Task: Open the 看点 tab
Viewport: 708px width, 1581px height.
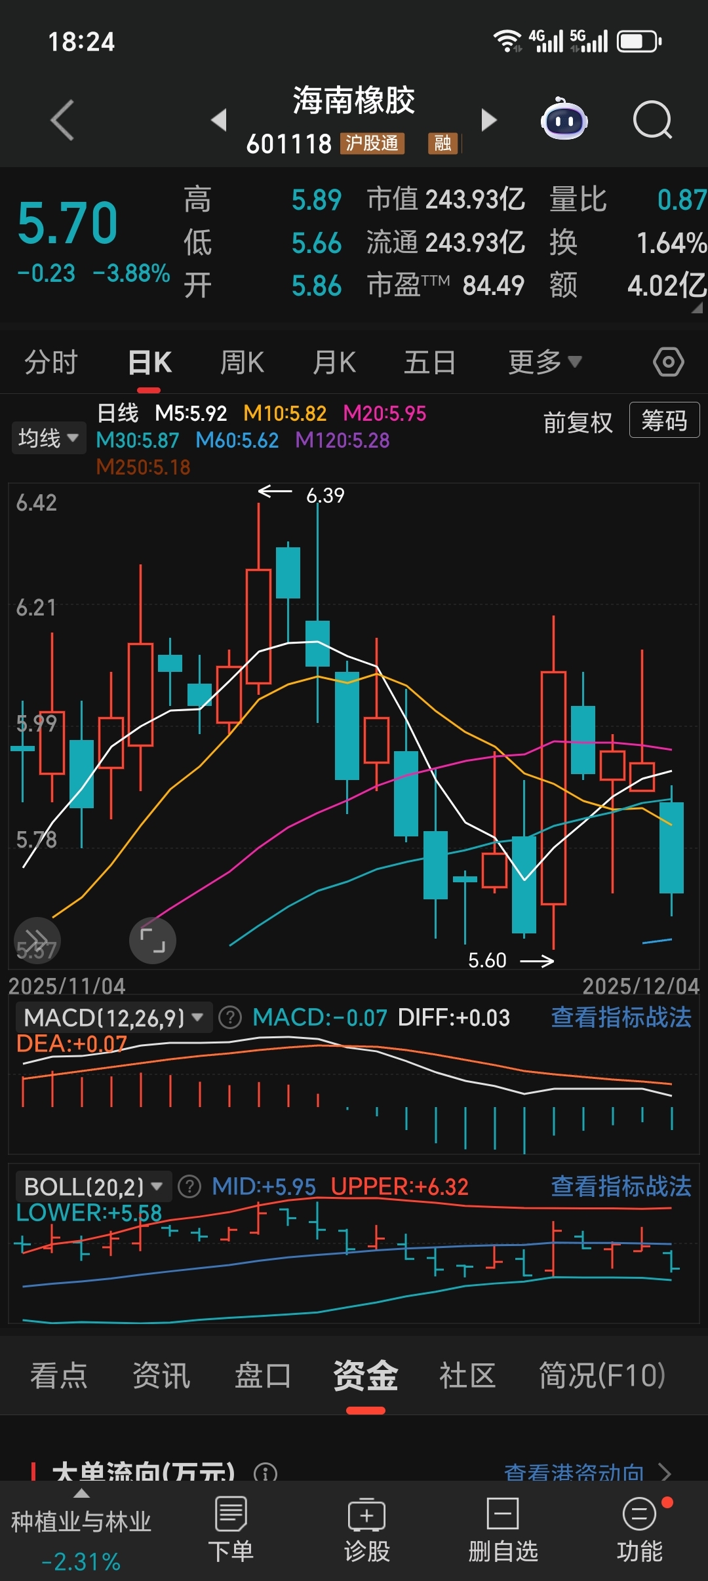Action: (x=59, y=1375)
